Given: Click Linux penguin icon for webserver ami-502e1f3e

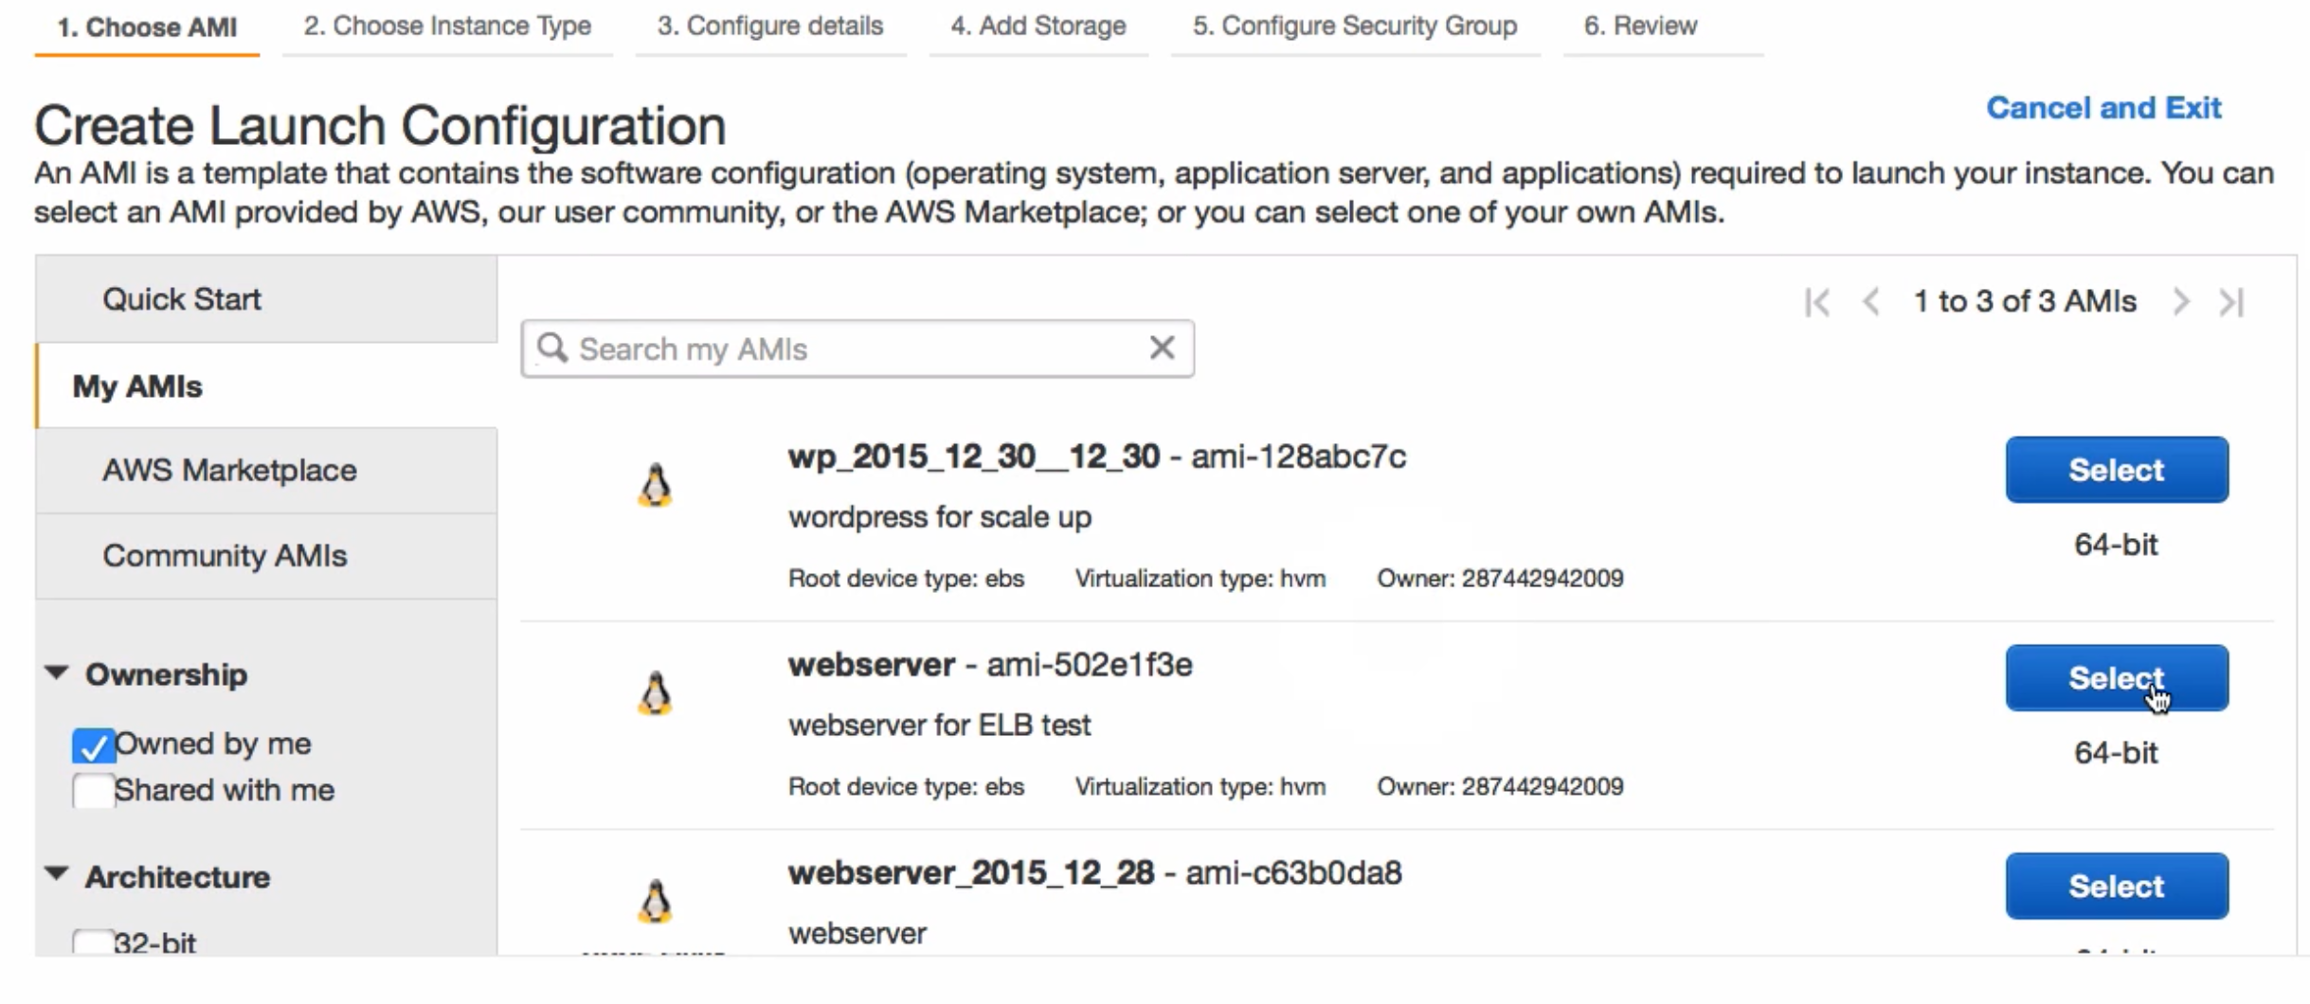Looking at the screenshot, I should 655,693.
